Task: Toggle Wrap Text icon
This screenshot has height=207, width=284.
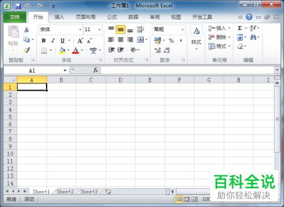Action: click(x=140, y=29)
